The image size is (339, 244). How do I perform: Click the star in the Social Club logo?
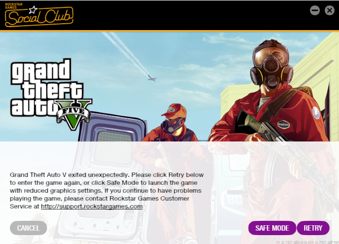coord(33,10)
